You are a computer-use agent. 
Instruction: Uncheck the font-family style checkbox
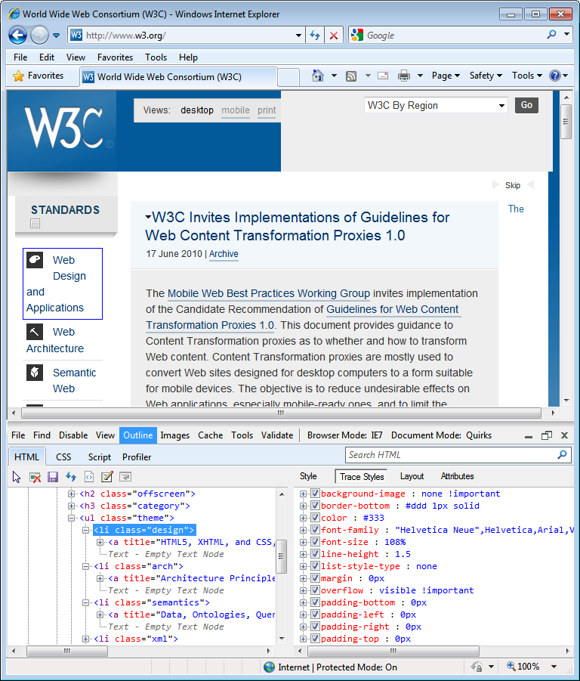[x=316, y=530]
